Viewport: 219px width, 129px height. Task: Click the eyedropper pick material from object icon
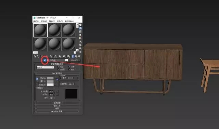[45, 60]
